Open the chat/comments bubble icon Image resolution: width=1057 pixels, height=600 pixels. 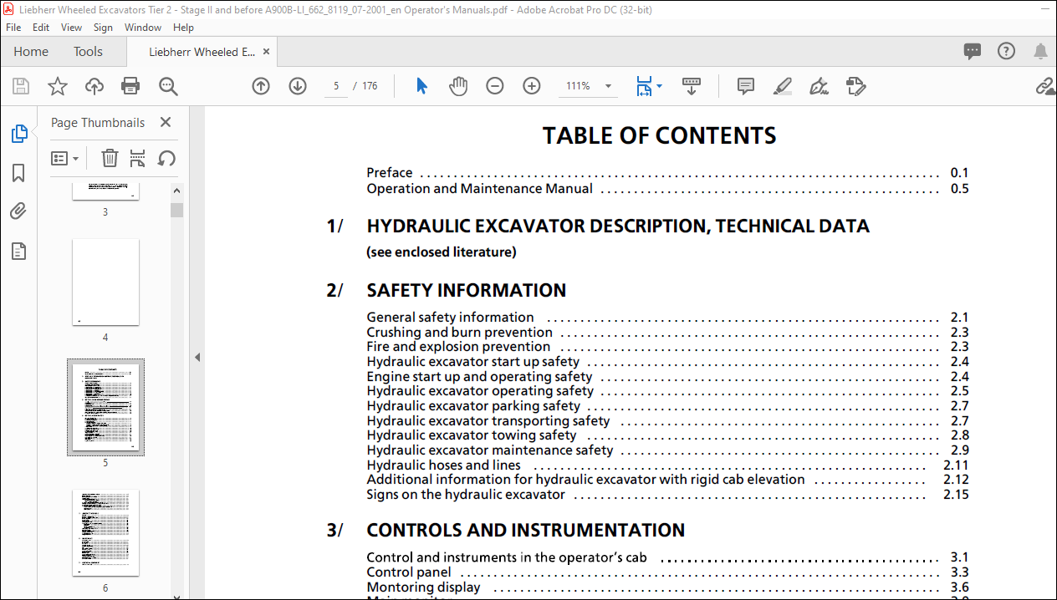973,51
